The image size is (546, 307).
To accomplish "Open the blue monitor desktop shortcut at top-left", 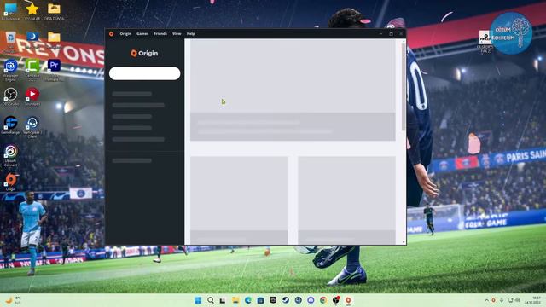I will pos(10,11).
